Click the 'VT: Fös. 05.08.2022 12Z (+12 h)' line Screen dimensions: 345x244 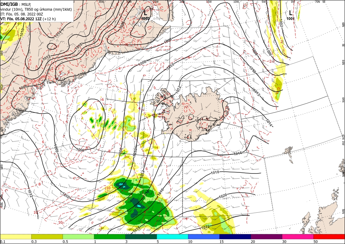click(x=28, y=19)
